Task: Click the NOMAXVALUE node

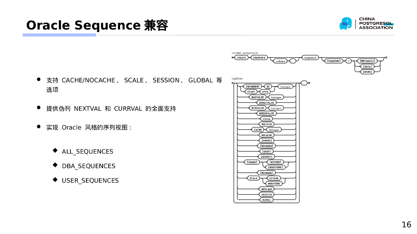Action: [x=266, y=103]
